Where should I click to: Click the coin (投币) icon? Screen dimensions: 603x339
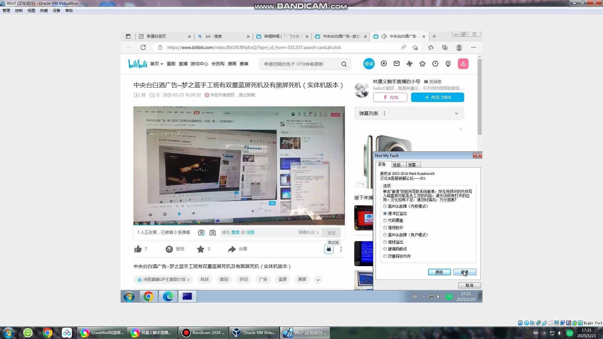point(169,249)
